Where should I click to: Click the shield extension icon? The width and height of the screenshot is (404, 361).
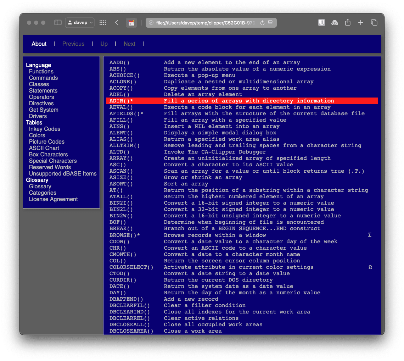click(x=321, y=23)
